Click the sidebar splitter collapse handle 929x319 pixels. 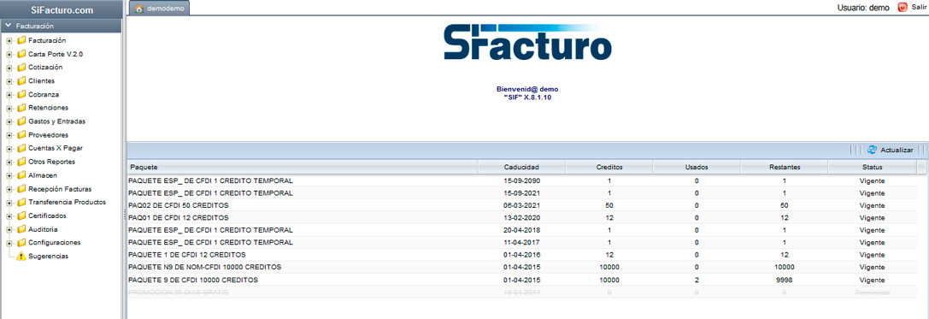pyautogui.click(x=125, y=214)
